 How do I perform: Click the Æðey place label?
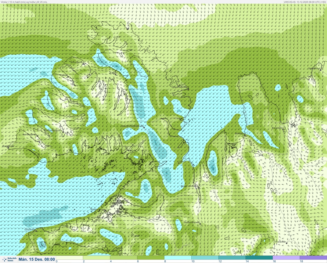[x=112, y=73]
